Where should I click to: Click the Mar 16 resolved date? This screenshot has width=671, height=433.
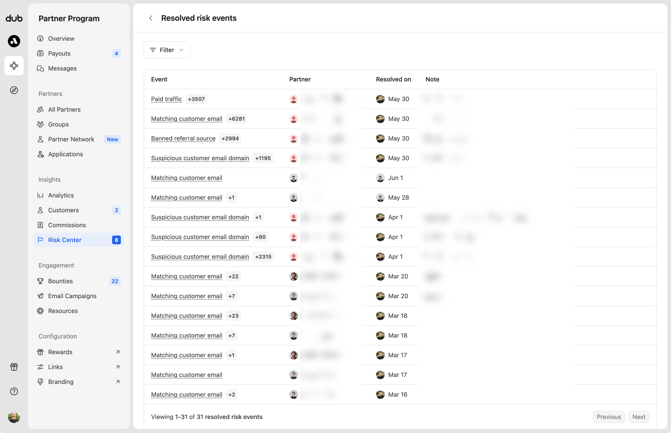pos(398,394)
